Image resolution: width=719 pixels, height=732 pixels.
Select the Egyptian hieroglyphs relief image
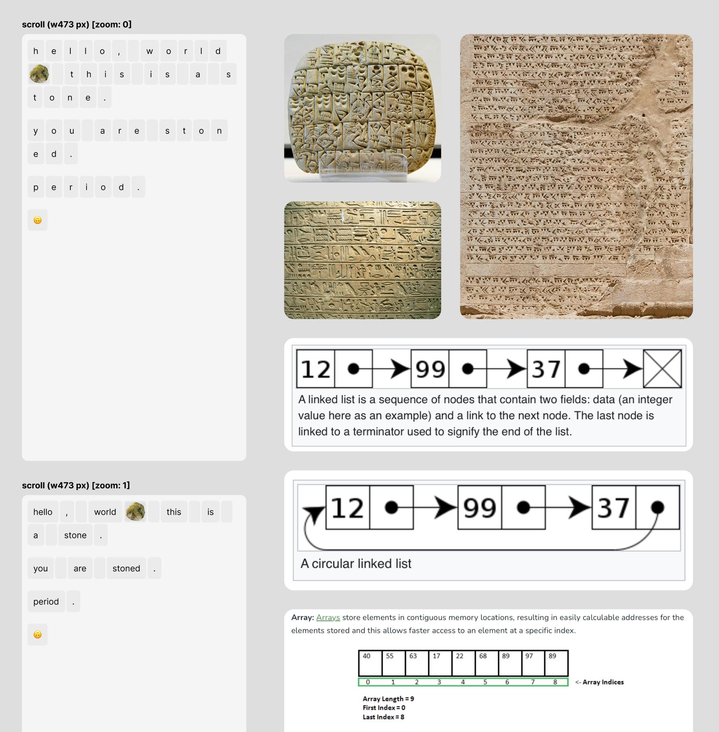[x=362, y=260]
